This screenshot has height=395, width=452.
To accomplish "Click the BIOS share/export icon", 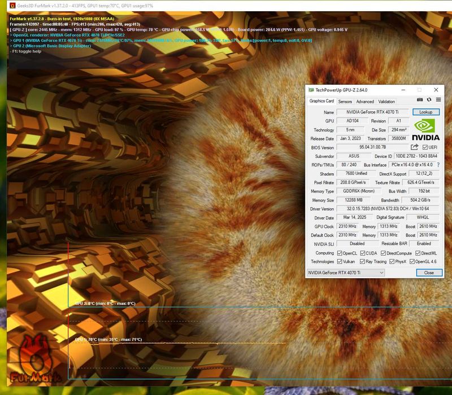I will [414, 147].
